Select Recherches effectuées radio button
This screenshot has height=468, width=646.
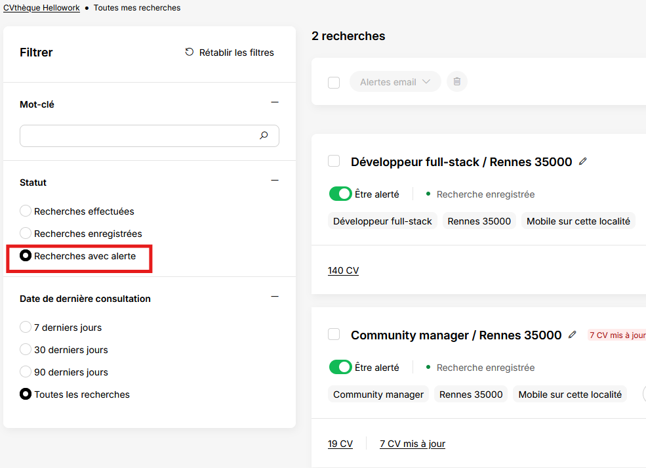click(x=26, y=211)
